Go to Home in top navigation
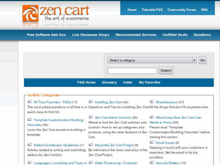The height and width of the screenshot is (165, 220). tap(132, 10)
